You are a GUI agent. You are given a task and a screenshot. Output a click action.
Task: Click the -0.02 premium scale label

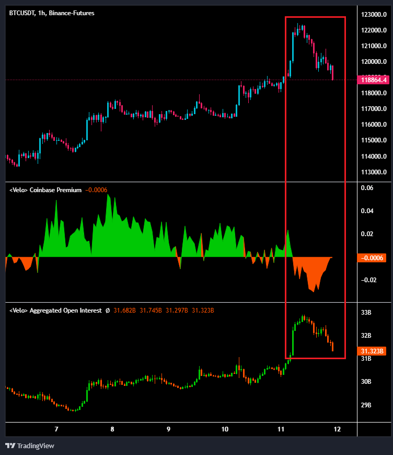(x=368, y=280)
